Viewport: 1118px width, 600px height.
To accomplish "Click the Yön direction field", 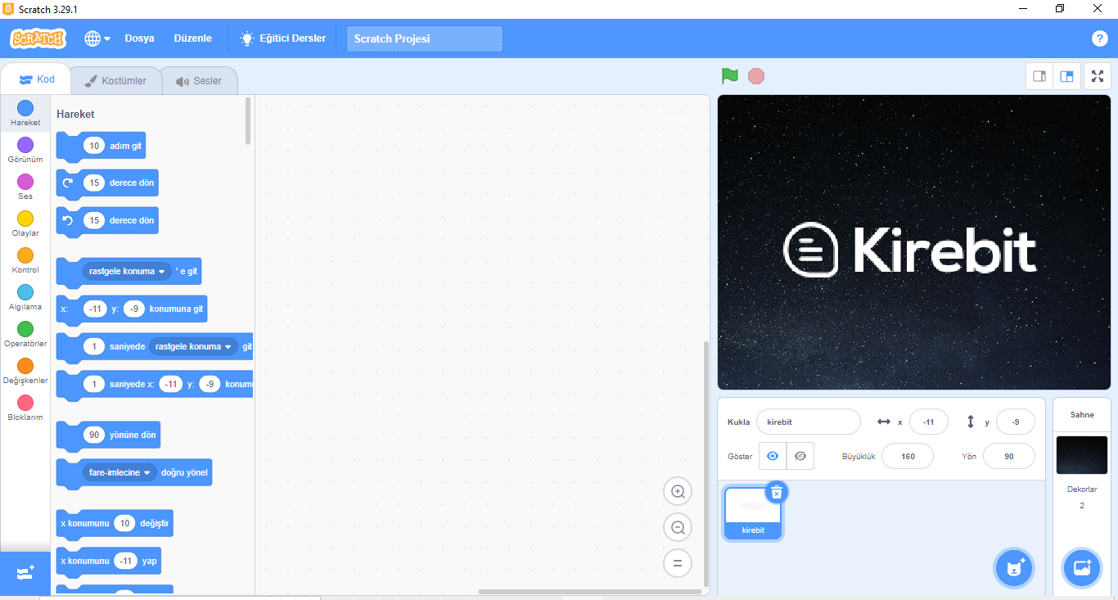I will pos(1008,456).
